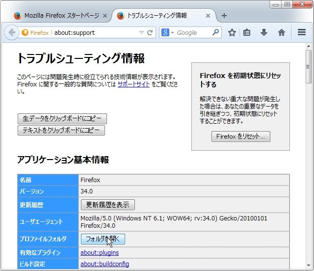Close the トラブルシューティング情報 tab
314x271 pixels.
pos(208,16)
